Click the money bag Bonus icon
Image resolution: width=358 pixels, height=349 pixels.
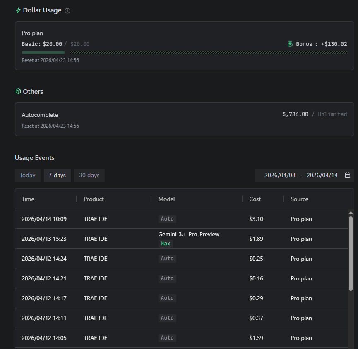290,44
